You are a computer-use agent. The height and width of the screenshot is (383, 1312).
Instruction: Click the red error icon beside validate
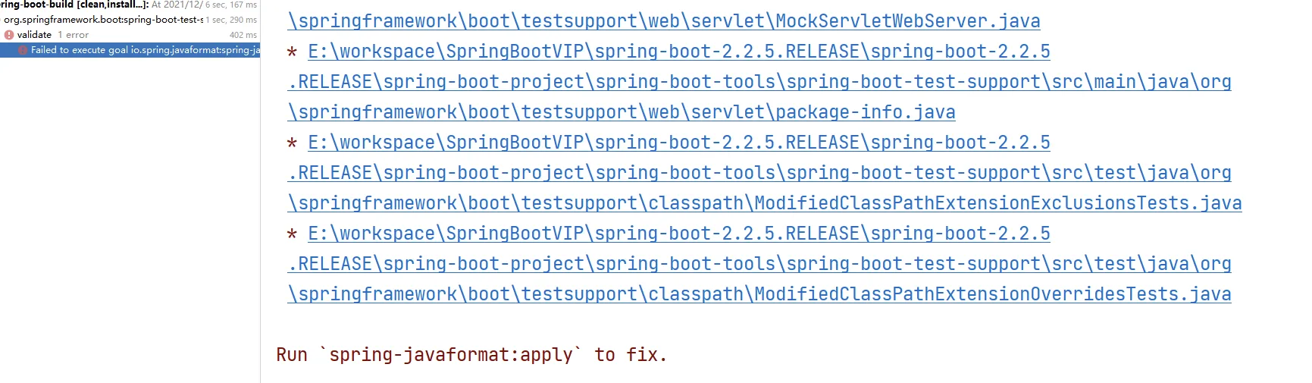(x=9, y=35)
